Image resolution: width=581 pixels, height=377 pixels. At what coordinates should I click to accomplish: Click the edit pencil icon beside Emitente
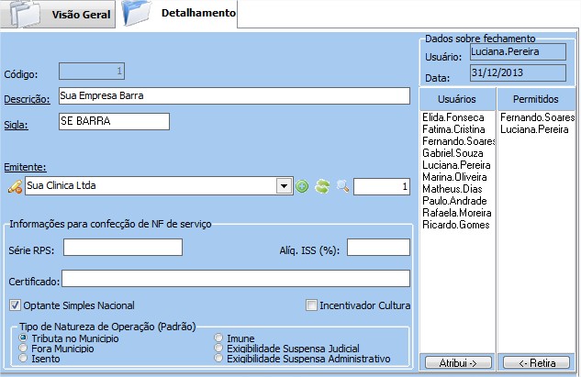click(14, 187)
